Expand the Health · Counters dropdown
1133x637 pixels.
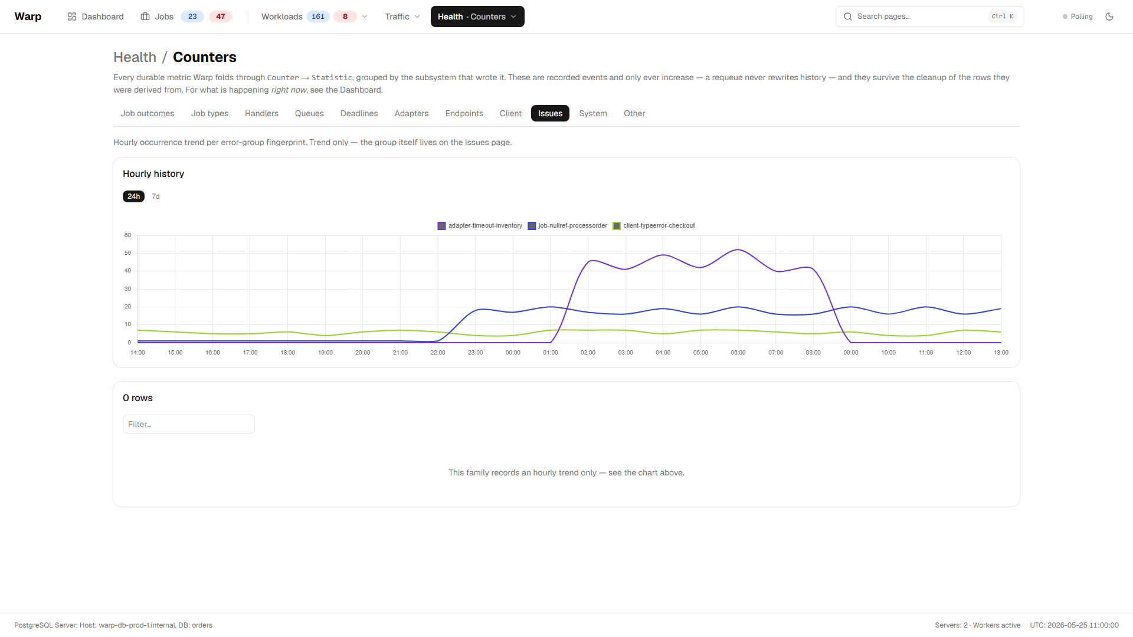[477, 17]
